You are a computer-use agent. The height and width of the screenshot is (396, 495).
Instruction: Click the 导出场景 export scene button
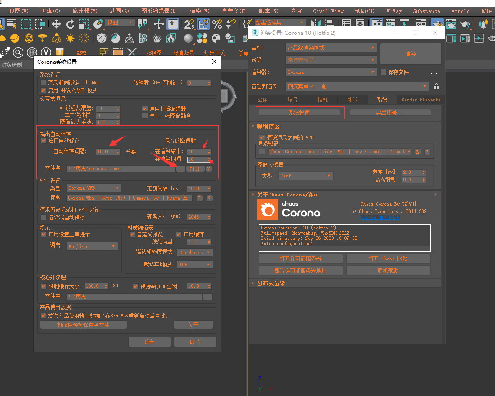pyautogui.click(x=390, y=113)
